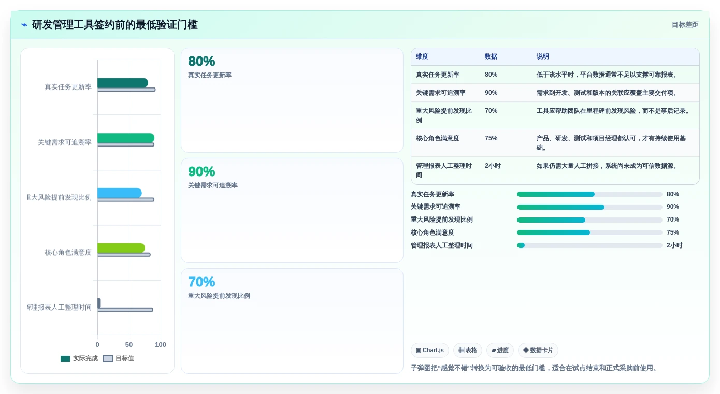
Task: Open the 90% 关键需求可追溯率 data card
Action: (292, 211)
